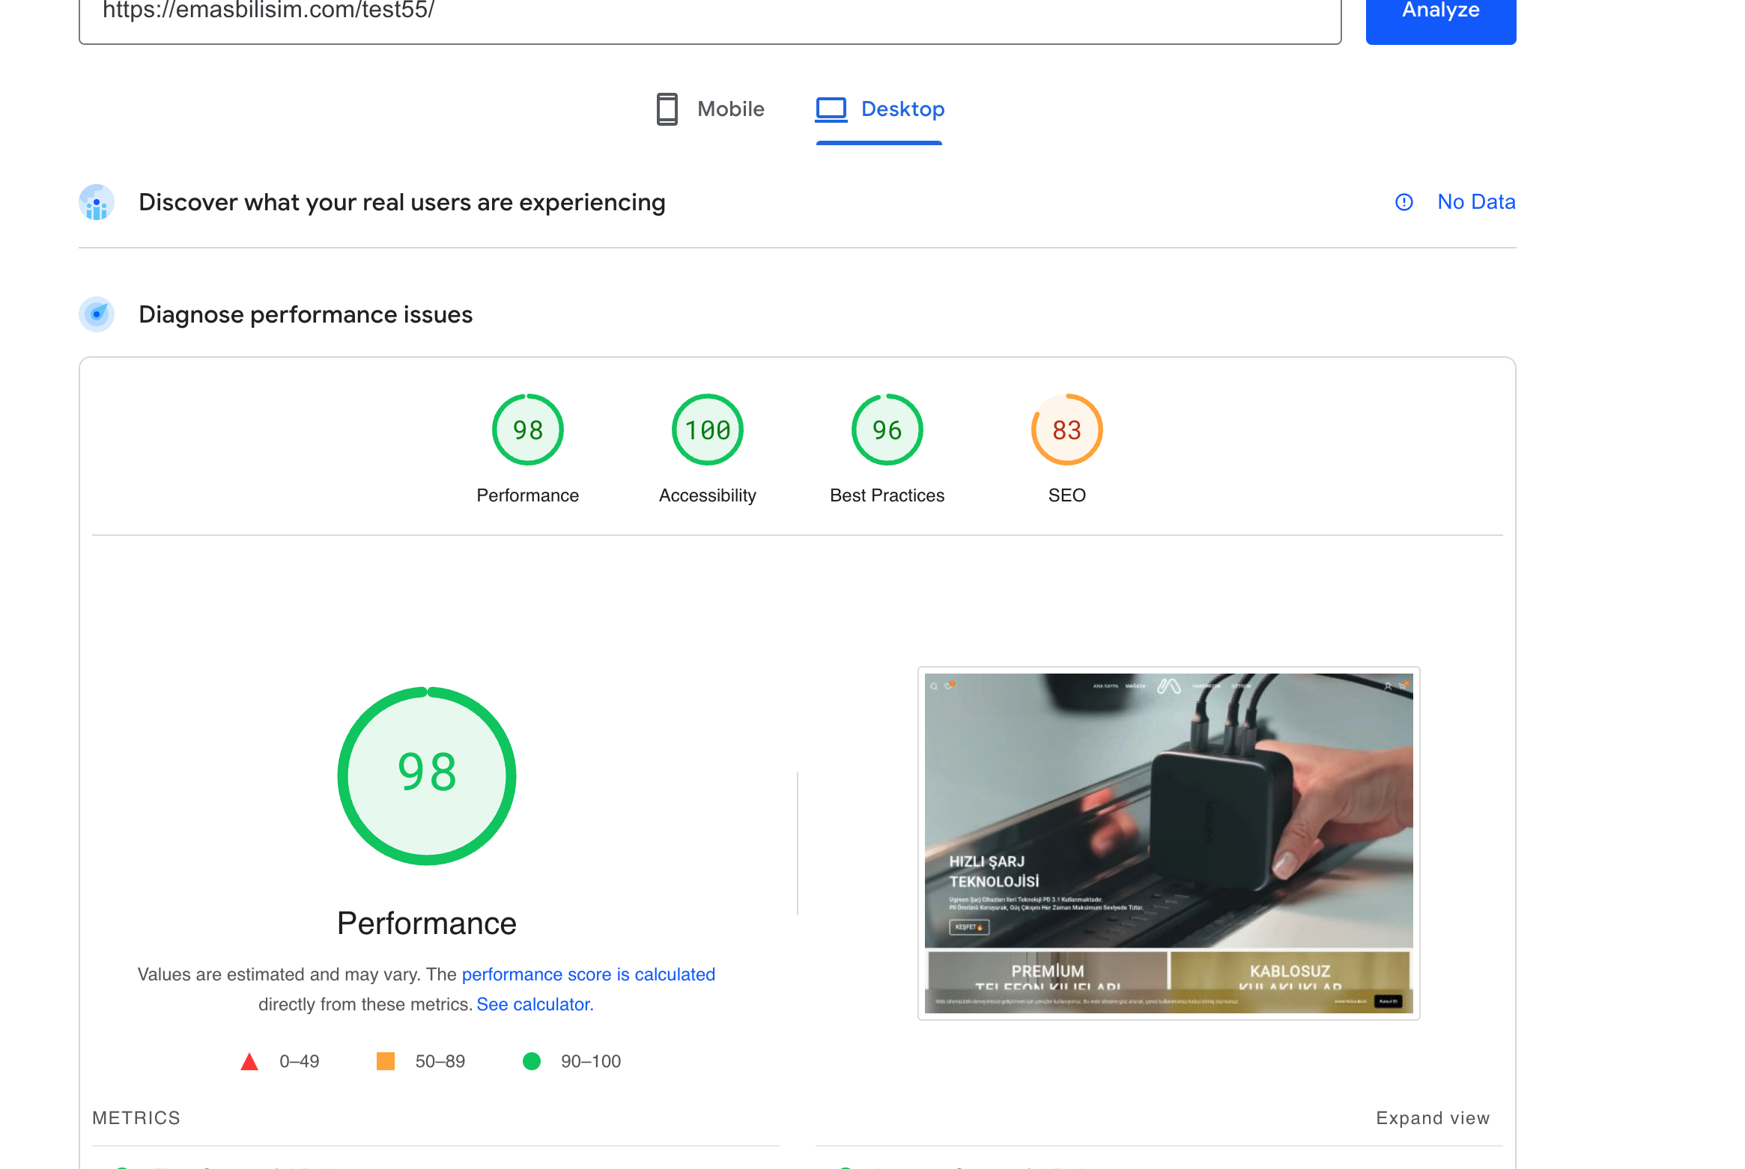Click the URL input field

click(x=709, y=15)
